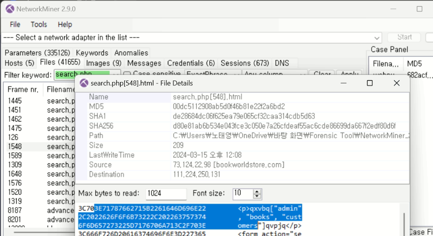Viewport: 433px width, 236px height.
Task: Open the DNS tab
Action: click(x=282, y=63)
